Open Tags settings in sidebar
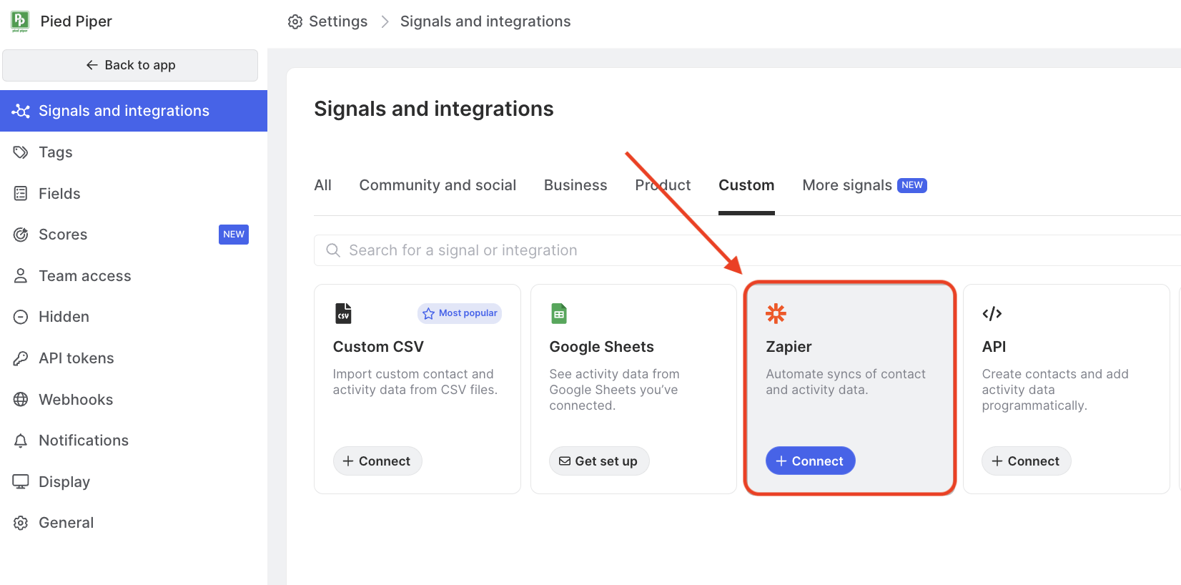This screenshot has width=1181, height=585. [x=134, y=152]
